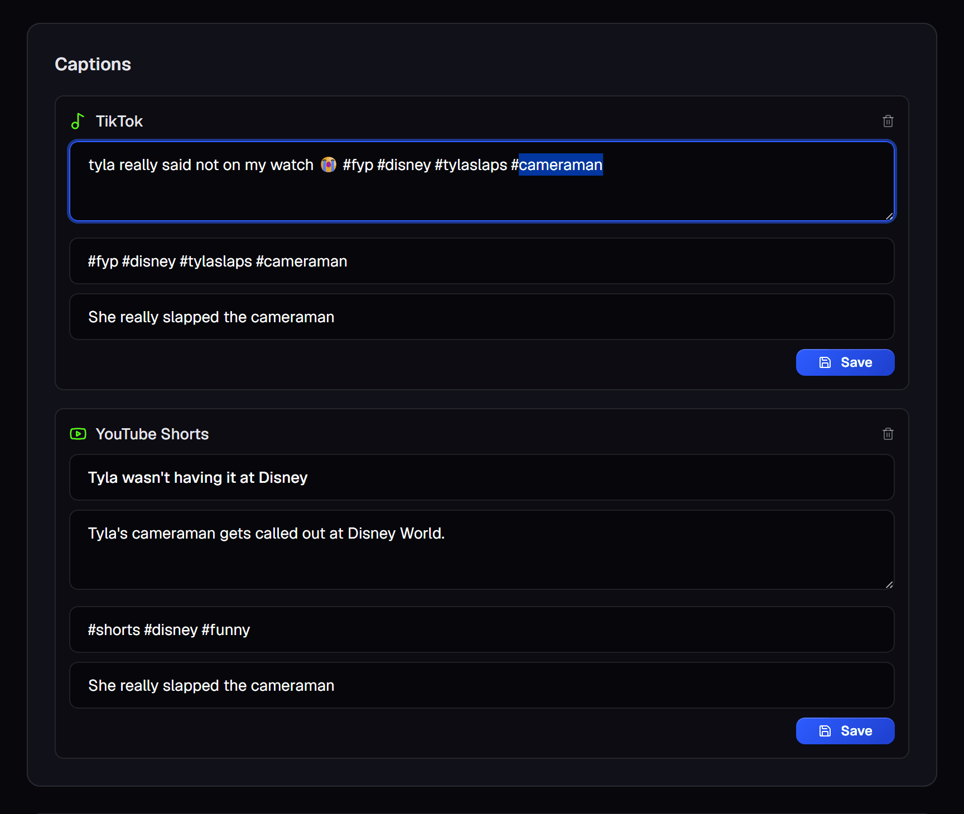Image resolution: width=964 pixels, height=814 pixels.
Task: Click the 'TikTok' section label
Action: 119,121
